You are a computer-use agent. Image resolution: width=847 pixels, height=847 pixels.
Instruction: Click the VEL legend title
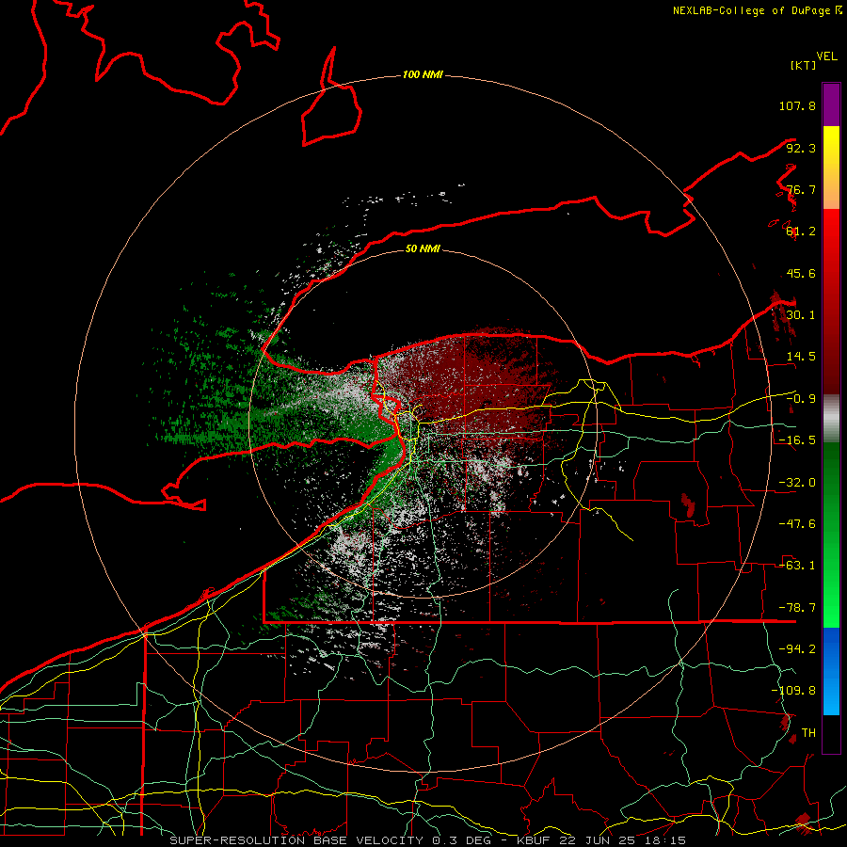826,56
